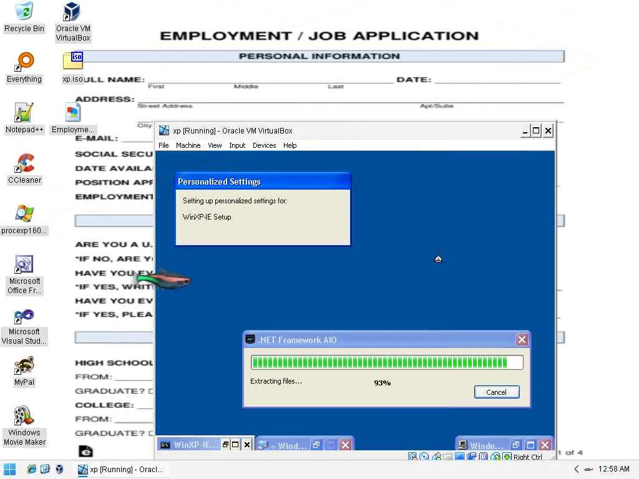Image resolution: width=639 pixels, height=479 pixels.
Task: Click the hard disk activity indicator in VirtualBox
Action: click(x=412, y=457)
